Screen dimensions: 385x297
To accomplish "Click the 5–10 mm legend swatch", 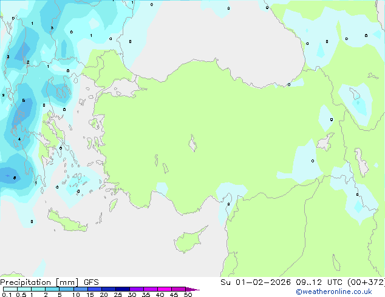I will [67, 289].
